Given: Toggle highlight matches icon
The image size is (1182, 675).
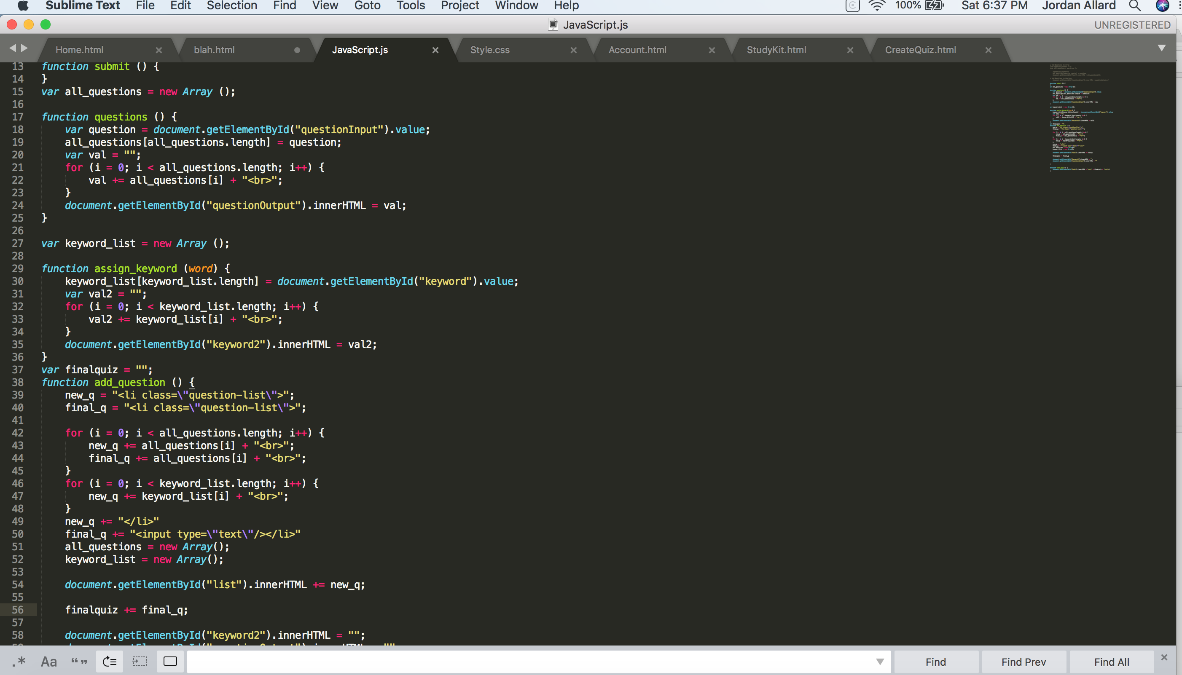Looking at the screenshot, I should [x=170, y=662].
